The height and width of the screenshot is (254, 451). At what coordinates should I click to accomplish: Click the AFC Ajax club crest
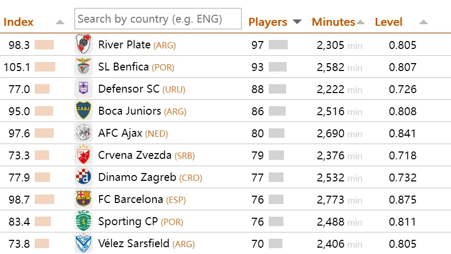tap(83, 133)
